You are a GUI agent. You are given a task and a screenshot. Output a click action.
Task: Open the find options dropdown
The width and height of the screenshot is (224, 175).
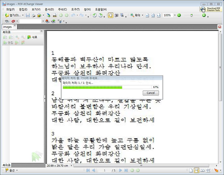click(x=64, y=21)
